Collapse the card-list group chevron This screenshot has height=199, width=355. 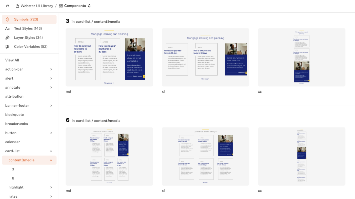pyautogui.click(x=51, y=151)
